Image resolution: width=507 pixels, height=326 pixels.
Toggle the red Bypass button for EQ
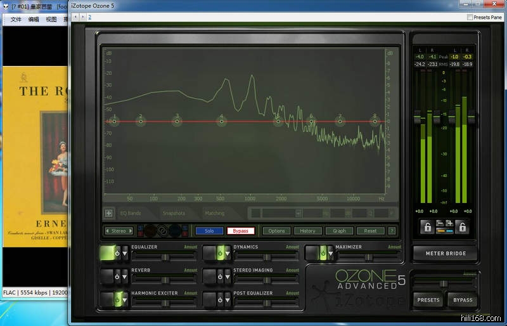tap(240, 231)
